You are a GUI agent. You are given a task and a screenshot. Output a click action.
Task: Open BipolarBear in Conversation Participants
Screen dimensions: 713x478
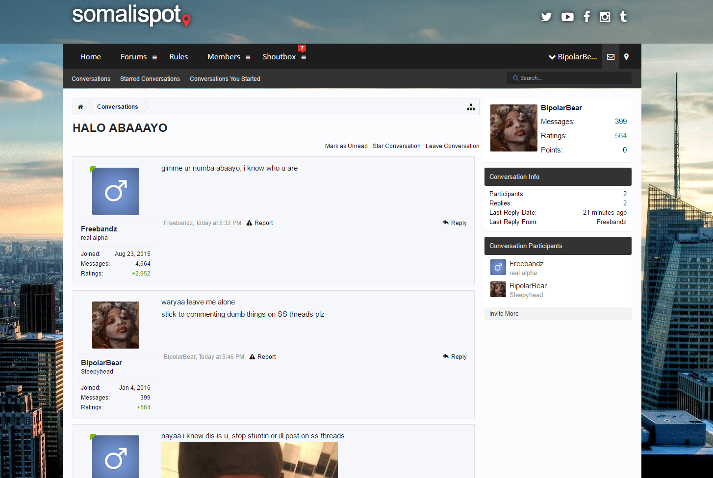(x=528, y=286)
